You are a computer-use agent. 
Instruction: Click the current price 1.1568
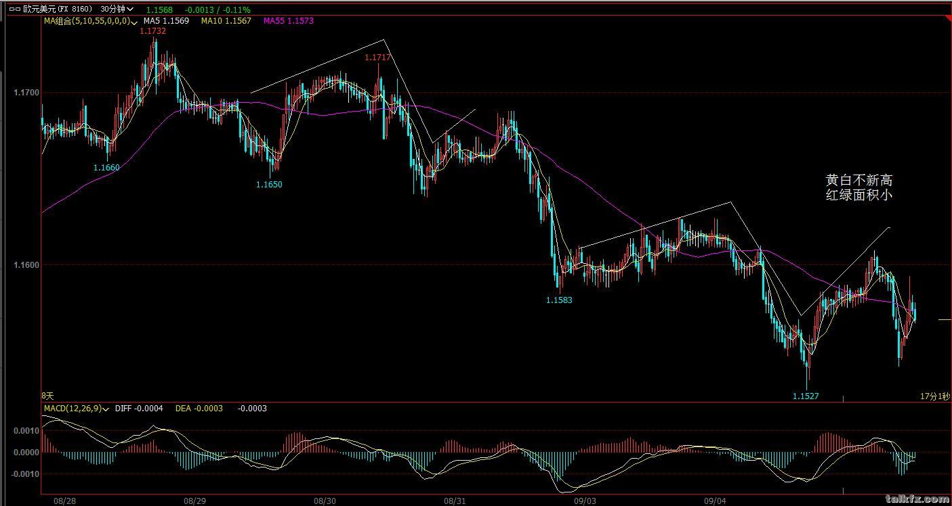point(159,10)
